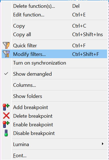Click the Quick filter funnel icon

tap(6, 45)
